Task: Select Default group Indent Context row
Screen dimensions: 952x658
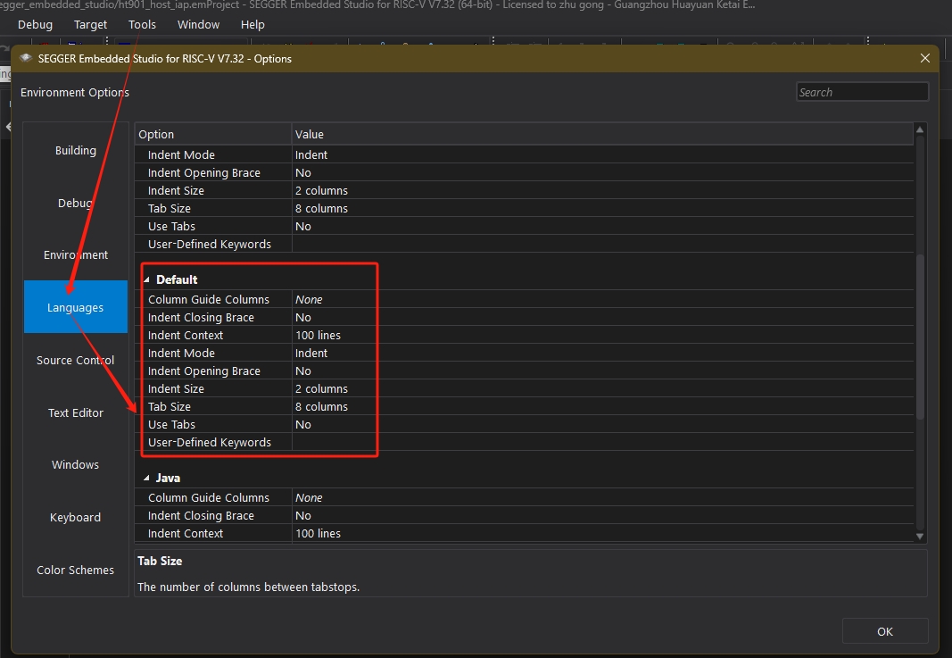Action: [x=525, y=336]
